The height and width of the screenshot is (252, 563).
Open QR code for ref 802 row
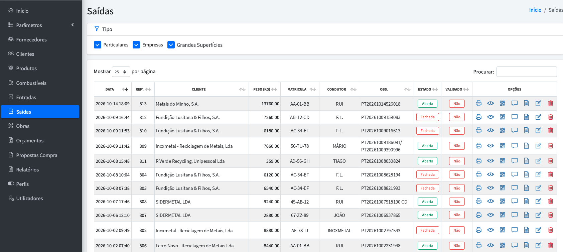pos(503,230)
